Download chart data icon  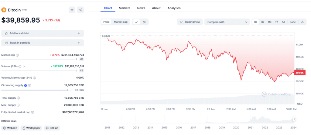pyautogui.click(x=302, y=22)
